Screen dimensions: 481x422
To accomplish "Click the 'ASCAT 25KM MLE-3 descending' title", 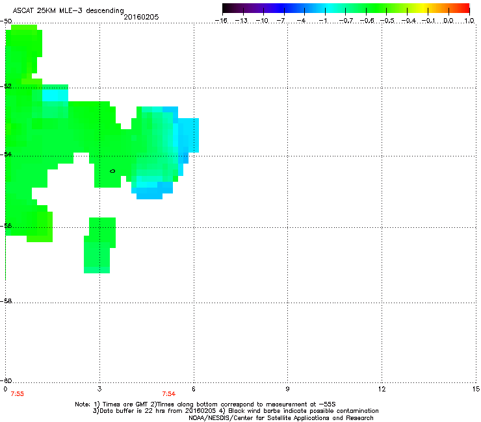I will pos(68,11).
